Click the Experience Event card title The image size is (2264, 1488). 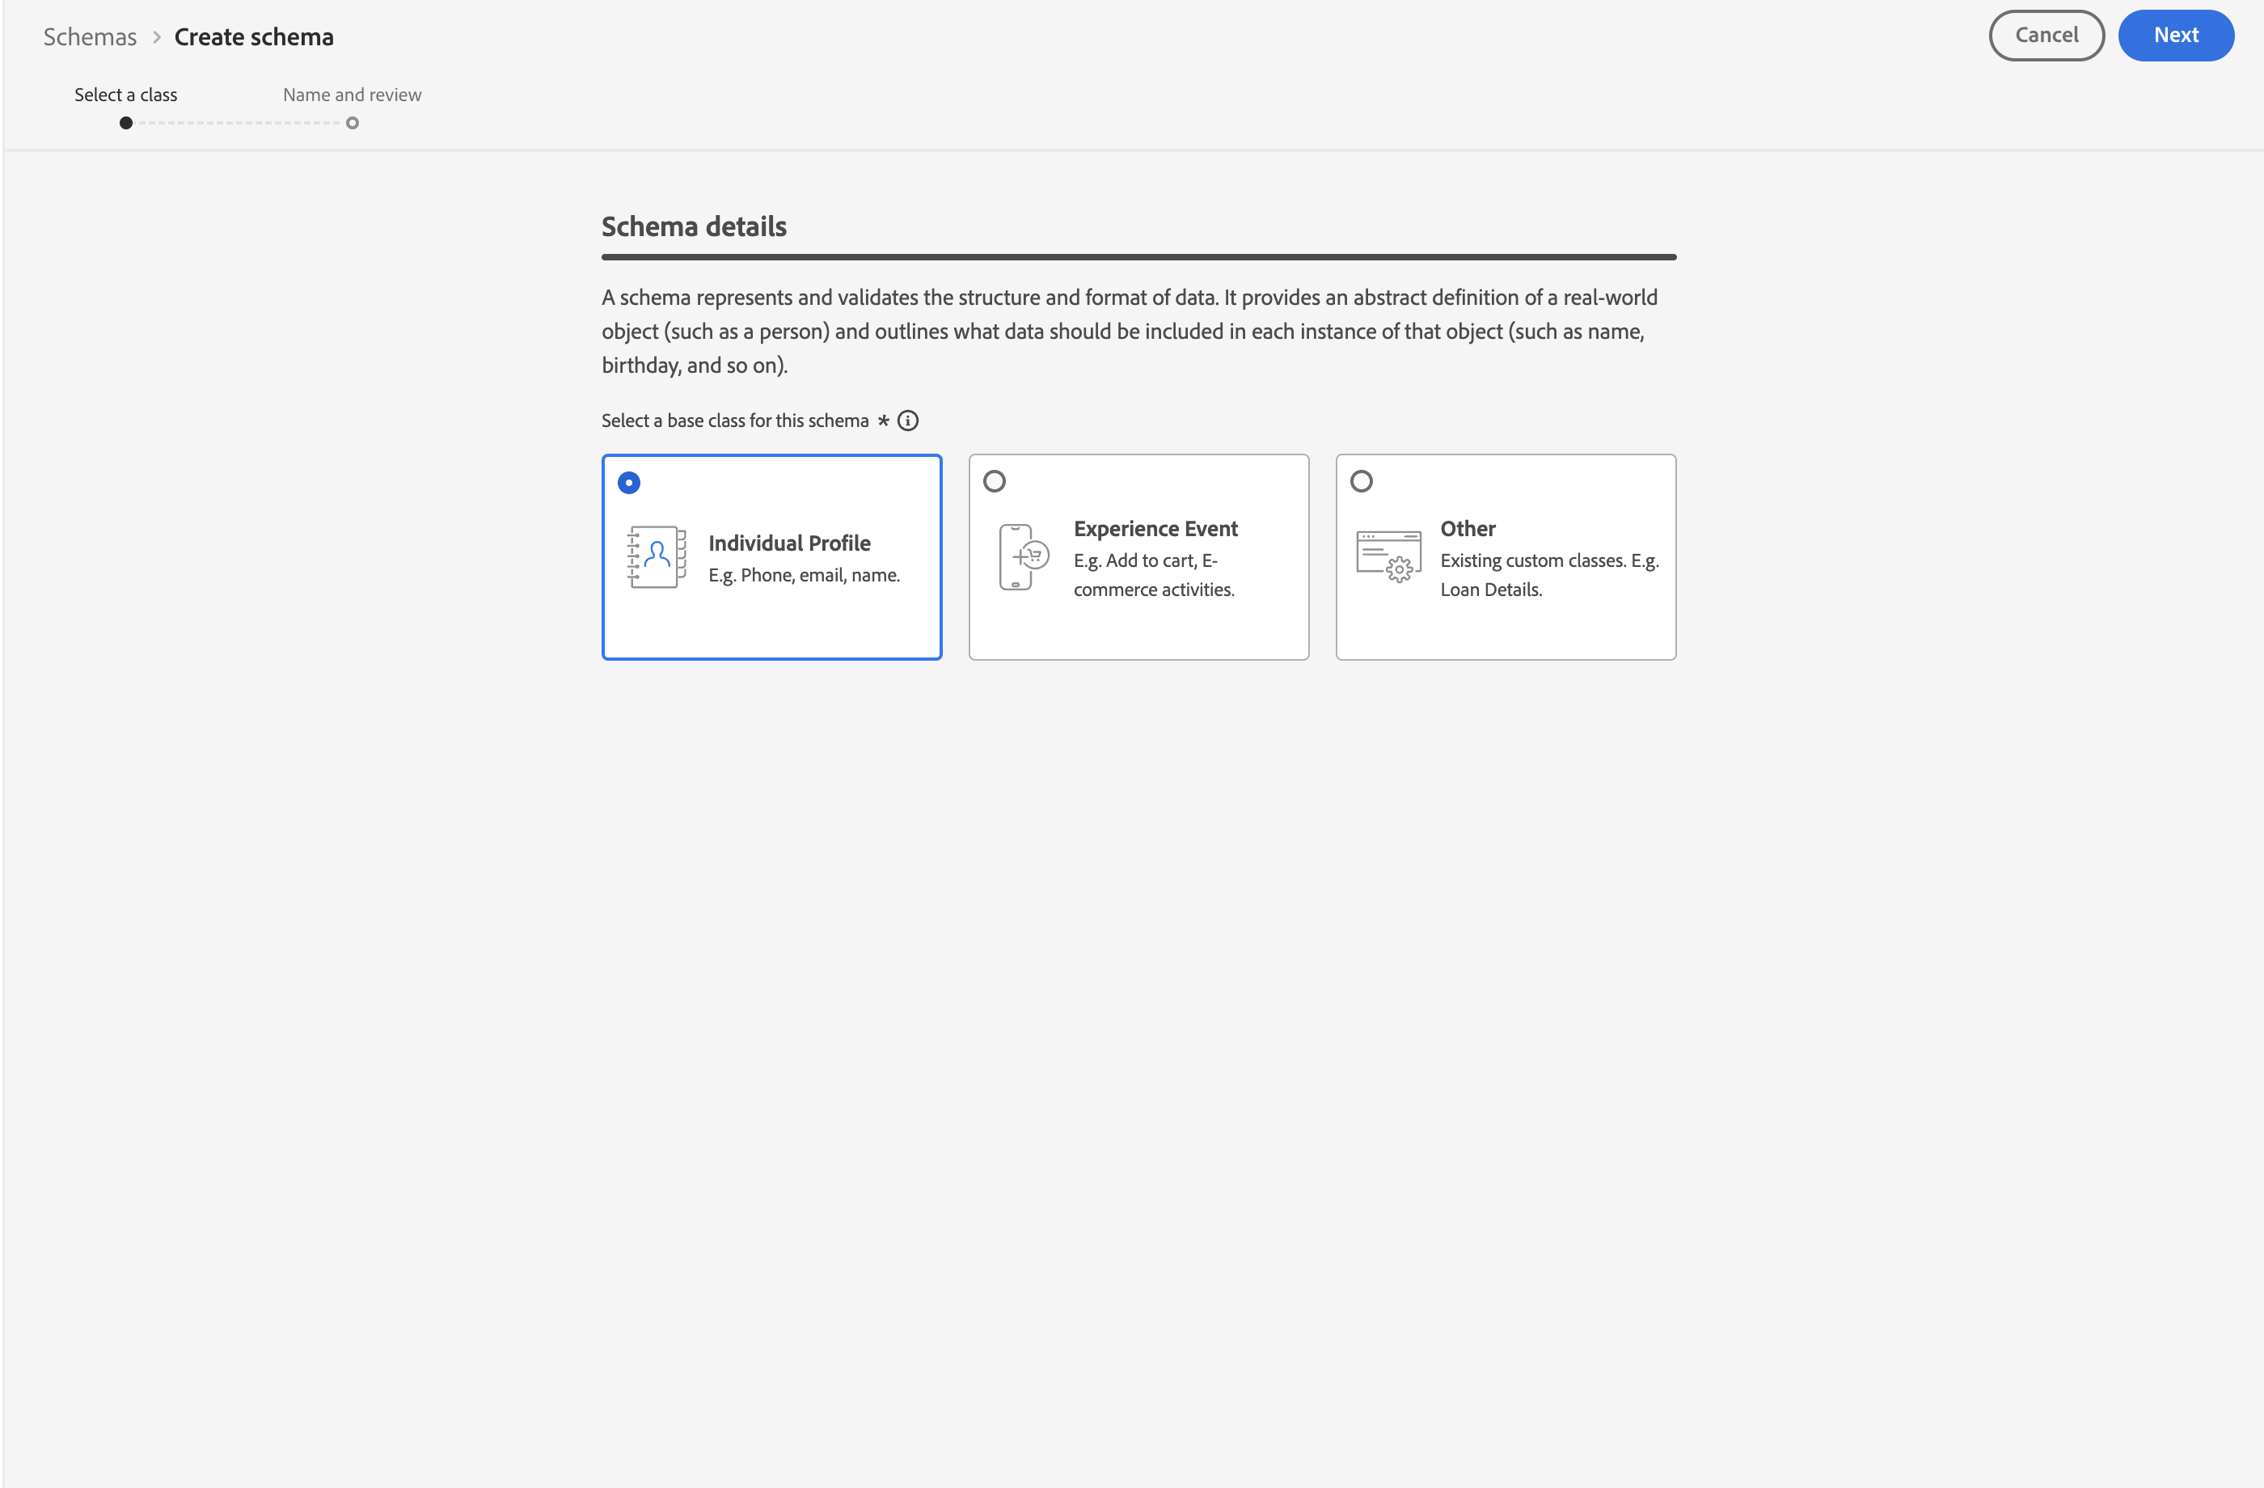point(1155,528)
